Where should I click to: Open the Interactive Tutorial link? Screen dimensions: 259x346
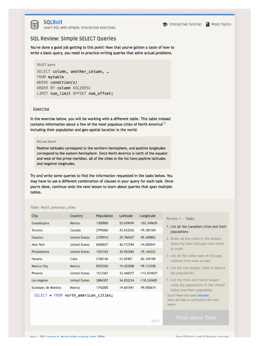pyautogui.click(x=185, y=24)
